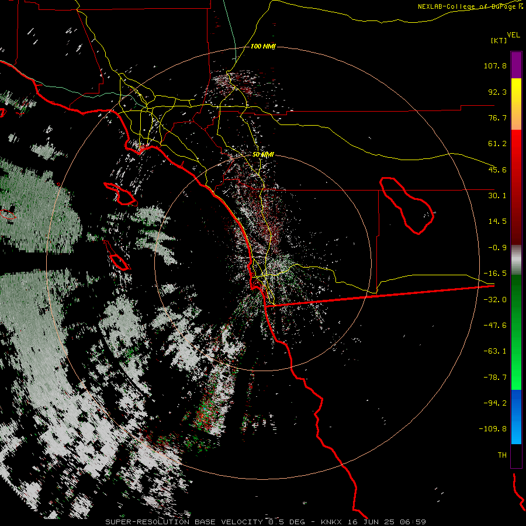This screenshot has height=526, width=526.
Task: Click the 92.3 scale value
Action: tap(497, 92)
